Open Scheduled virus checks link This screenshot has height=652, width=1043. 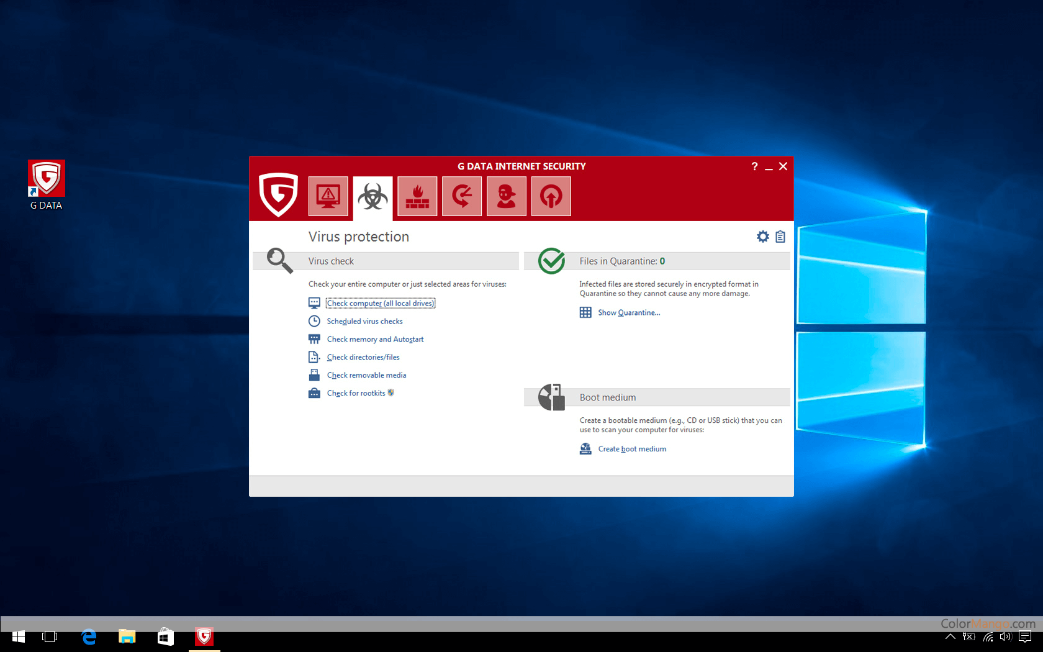click(x=364, y=321)
